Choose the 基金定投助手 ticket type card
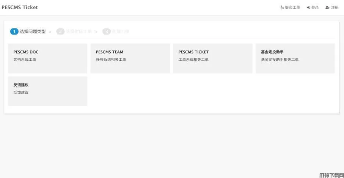This screenshot has width=344, height=178. tap(295, 58)
